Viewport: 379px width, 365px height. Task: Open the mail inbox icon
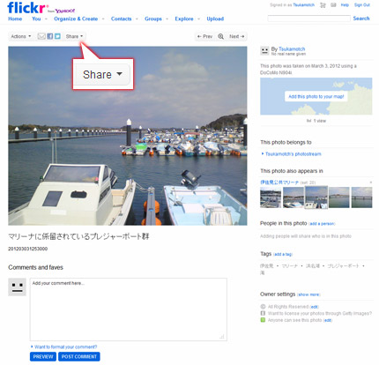tap(333, 5)
